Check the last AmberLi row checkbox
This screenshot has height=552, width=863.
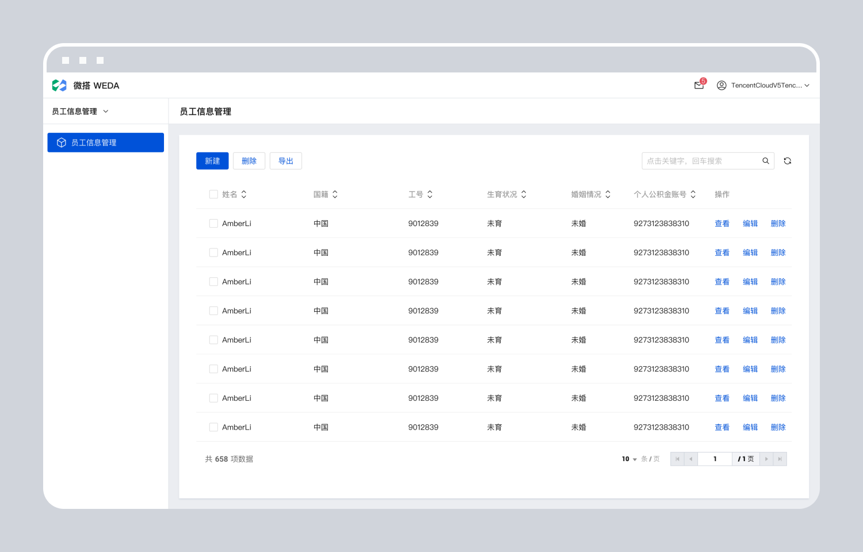(213, 427)
